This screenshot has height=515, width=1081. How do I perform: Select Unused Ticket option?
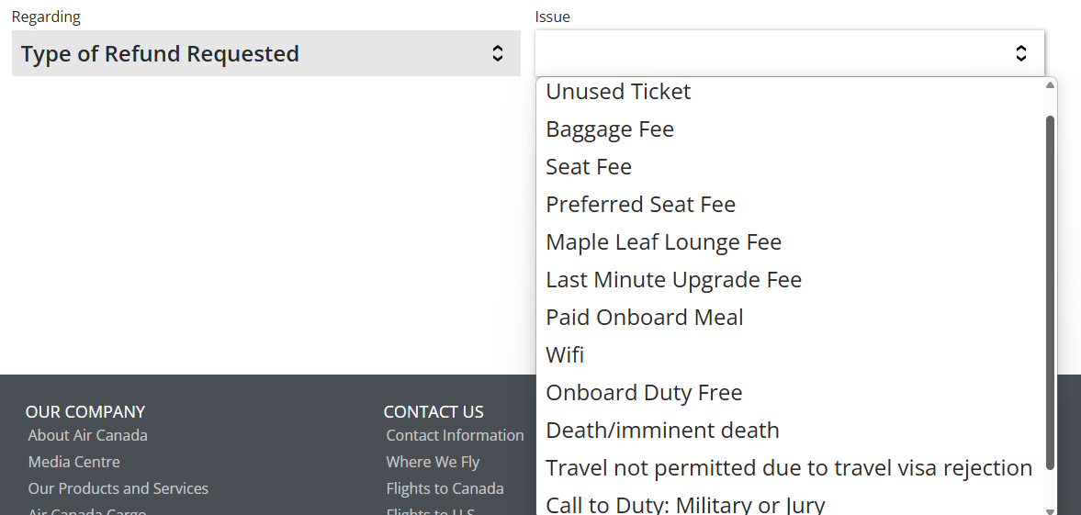pyautogui.click(x=618, y=92)
